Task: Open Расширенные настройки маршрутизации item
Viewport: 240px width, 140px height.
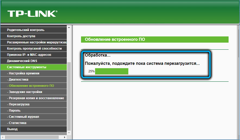Action: click(x=34, y=42)
